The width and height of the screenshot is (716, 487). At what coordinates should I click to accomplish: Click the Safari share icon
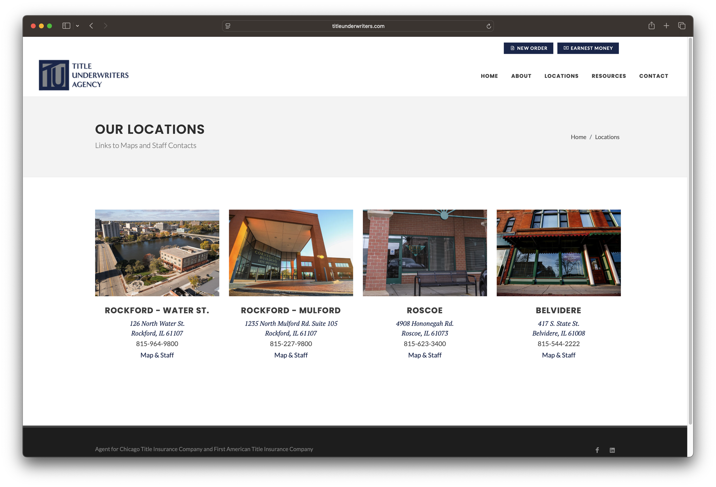point(651,26)
